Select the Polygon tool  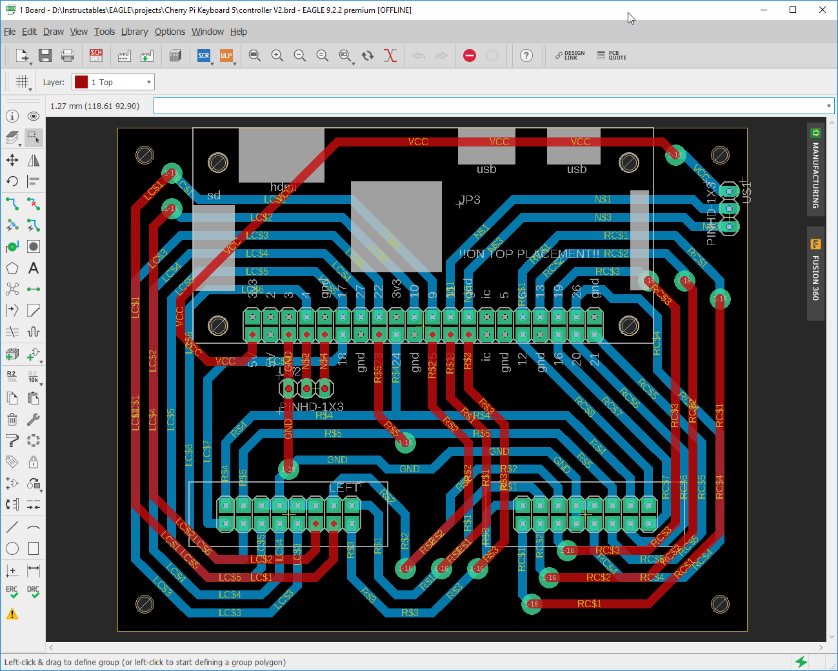pos(12,268)
